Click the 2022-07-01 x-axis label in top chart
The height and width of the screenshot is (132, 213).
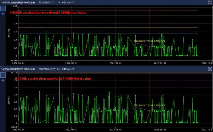pos(71,62)
